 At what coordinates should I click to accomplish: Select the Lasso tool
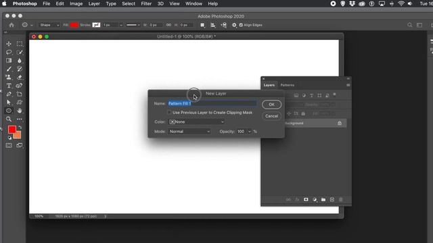point(9,52)
